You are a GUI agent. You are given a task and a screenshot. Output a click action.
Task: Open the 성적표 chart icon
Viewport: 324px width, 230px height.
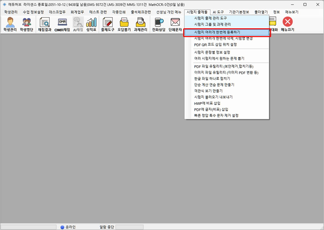point(91,24)
